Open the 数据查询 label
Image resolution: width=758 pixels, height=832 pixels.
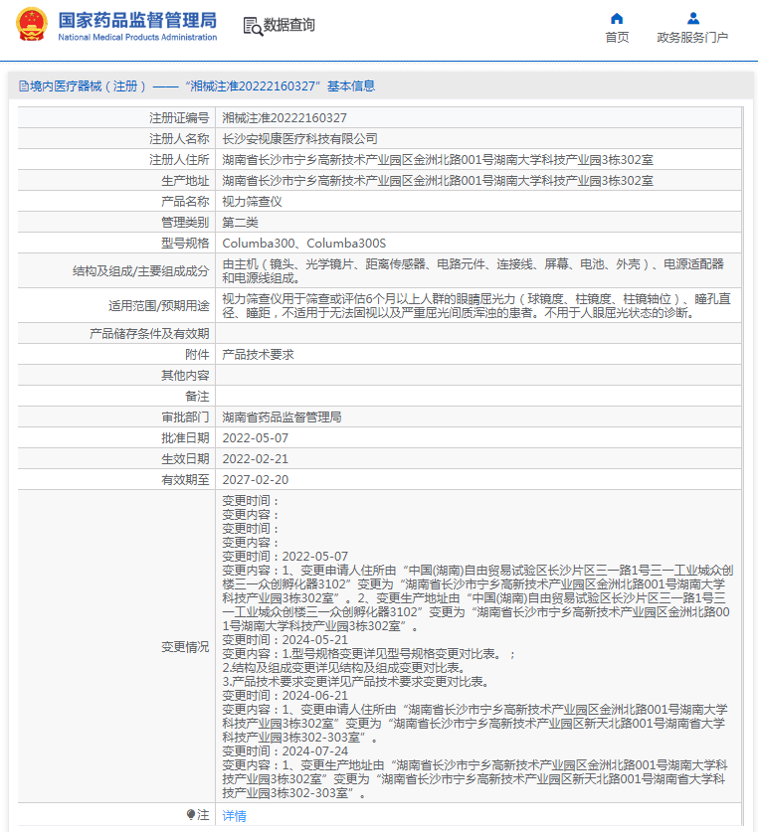pos(288,25)
